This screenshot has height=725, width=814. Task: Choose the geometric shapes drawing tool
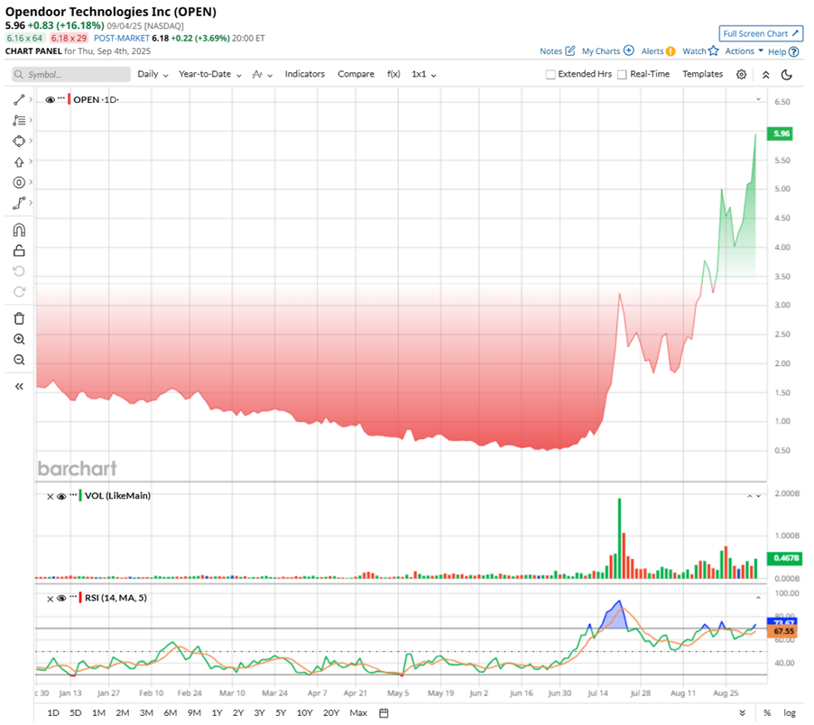[19, 141]
